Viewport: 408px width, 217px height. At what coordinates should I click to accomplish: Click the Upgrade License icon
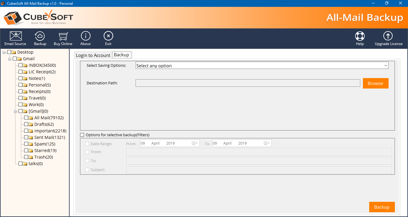pyautogui.click(x=388, y=38)
